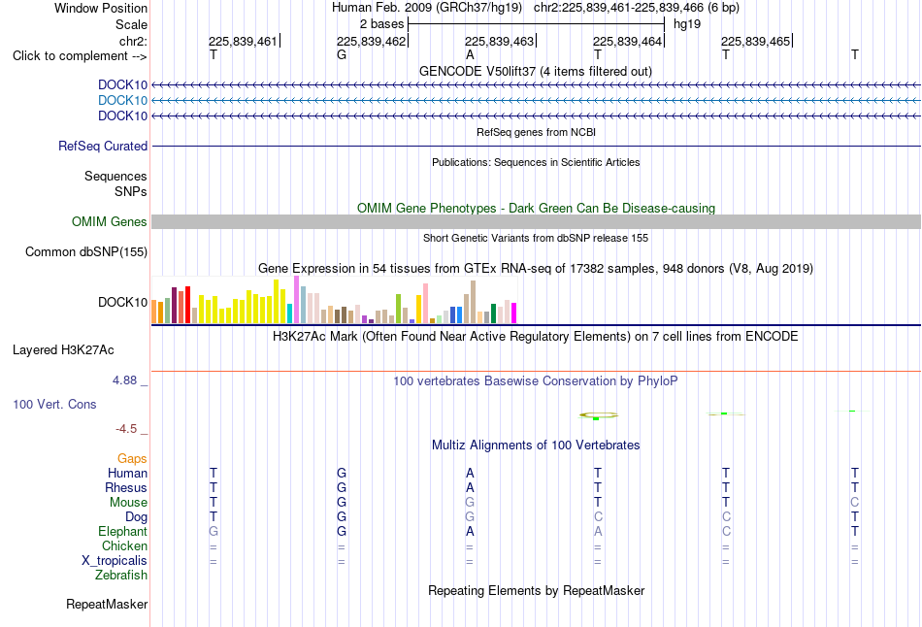Click the PhyloP Basewise Conservation title
Viewport: 922px width, 627px height.
pos(536,381)
